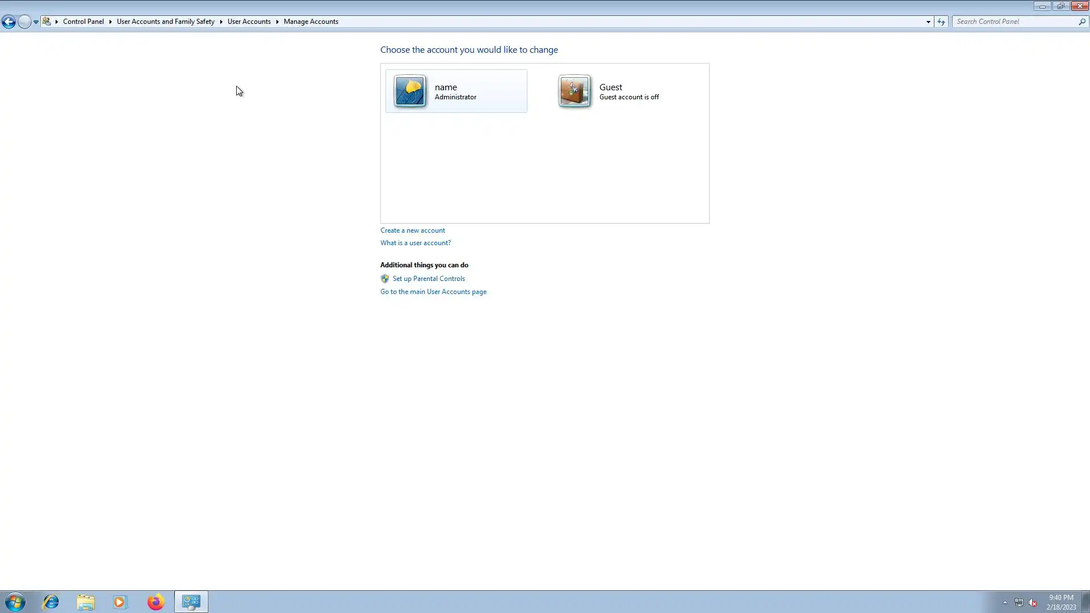This screenshot has width=1090, height=613.
Task: Go to User Accounts and Family Safety breadcrumb
Action: 165,22
